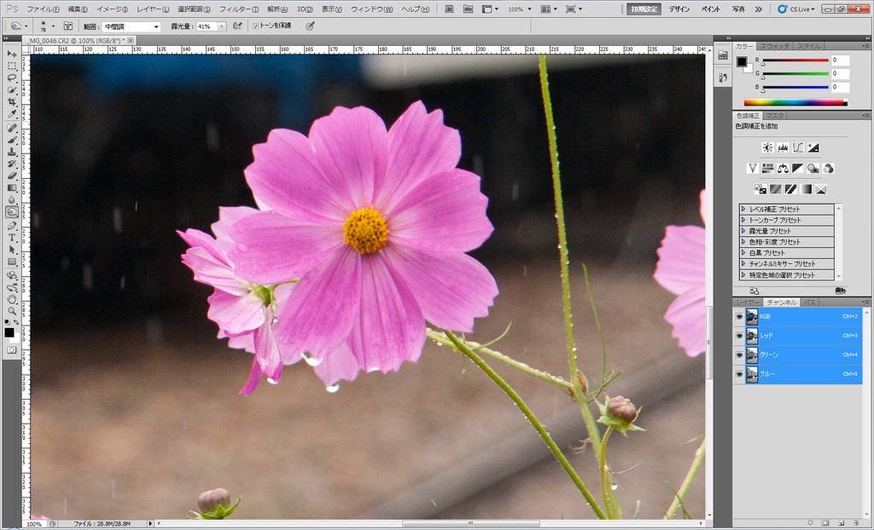Viewport: 874px width, 530px height.
Task: Add an Invert adjustment
Action: point(760,189)
